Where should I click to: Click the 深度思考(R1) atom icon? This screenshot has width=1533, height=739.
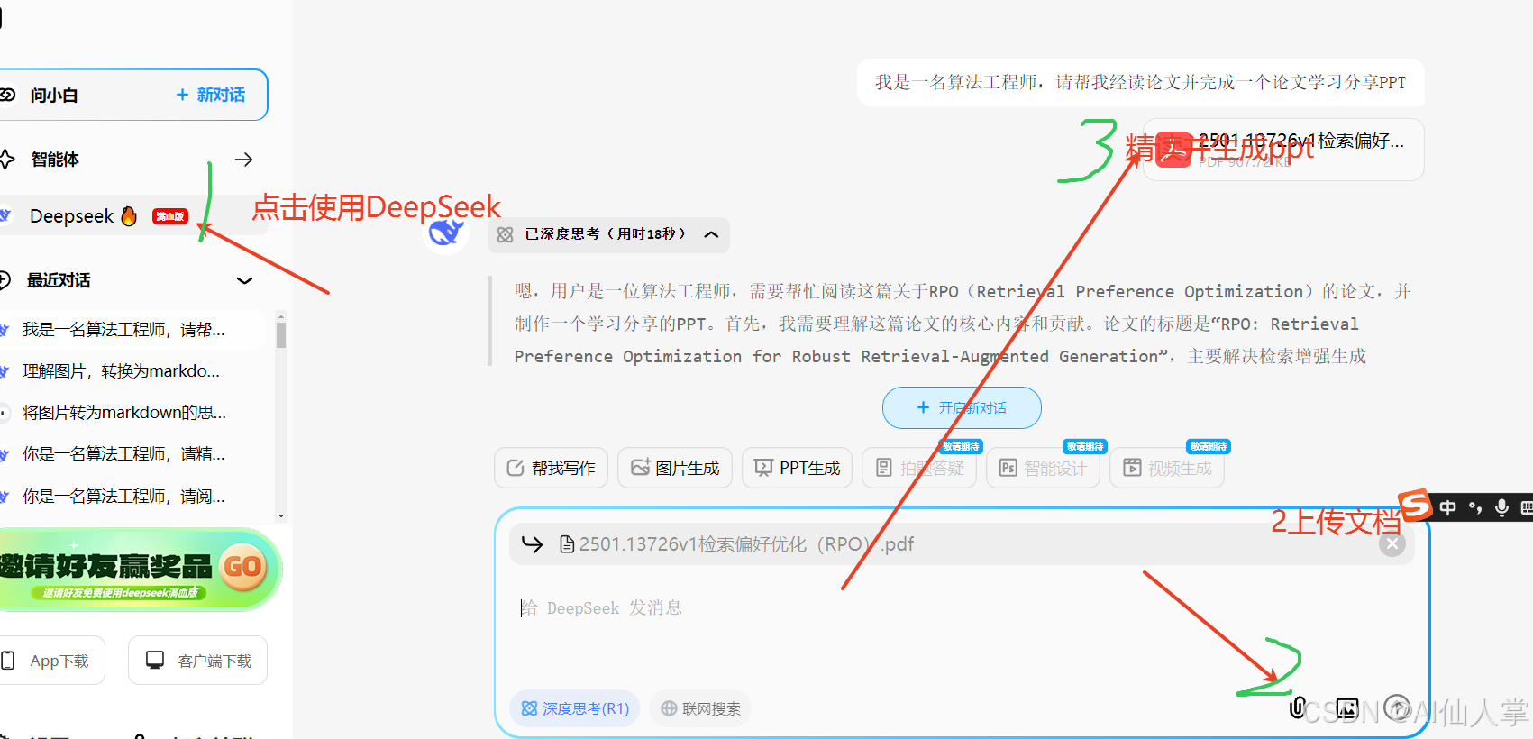tap(529, 708)
